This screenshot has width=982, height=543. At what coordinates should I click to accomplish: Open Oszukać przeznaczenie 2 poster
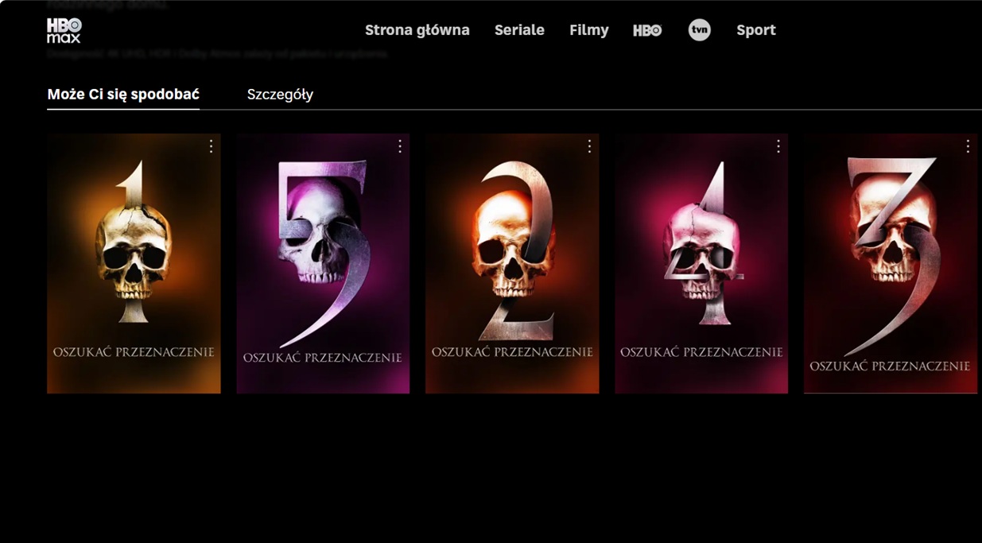coord(512,263)
